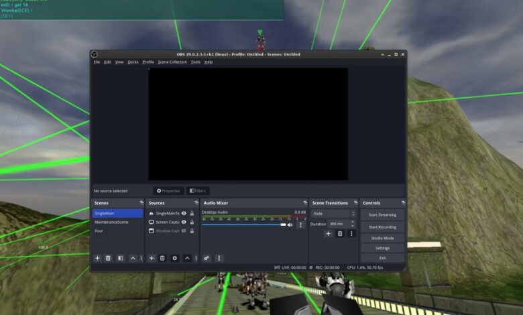
Task: Toggle visibility of the Screen Capture source
Action: pos(184,222)
